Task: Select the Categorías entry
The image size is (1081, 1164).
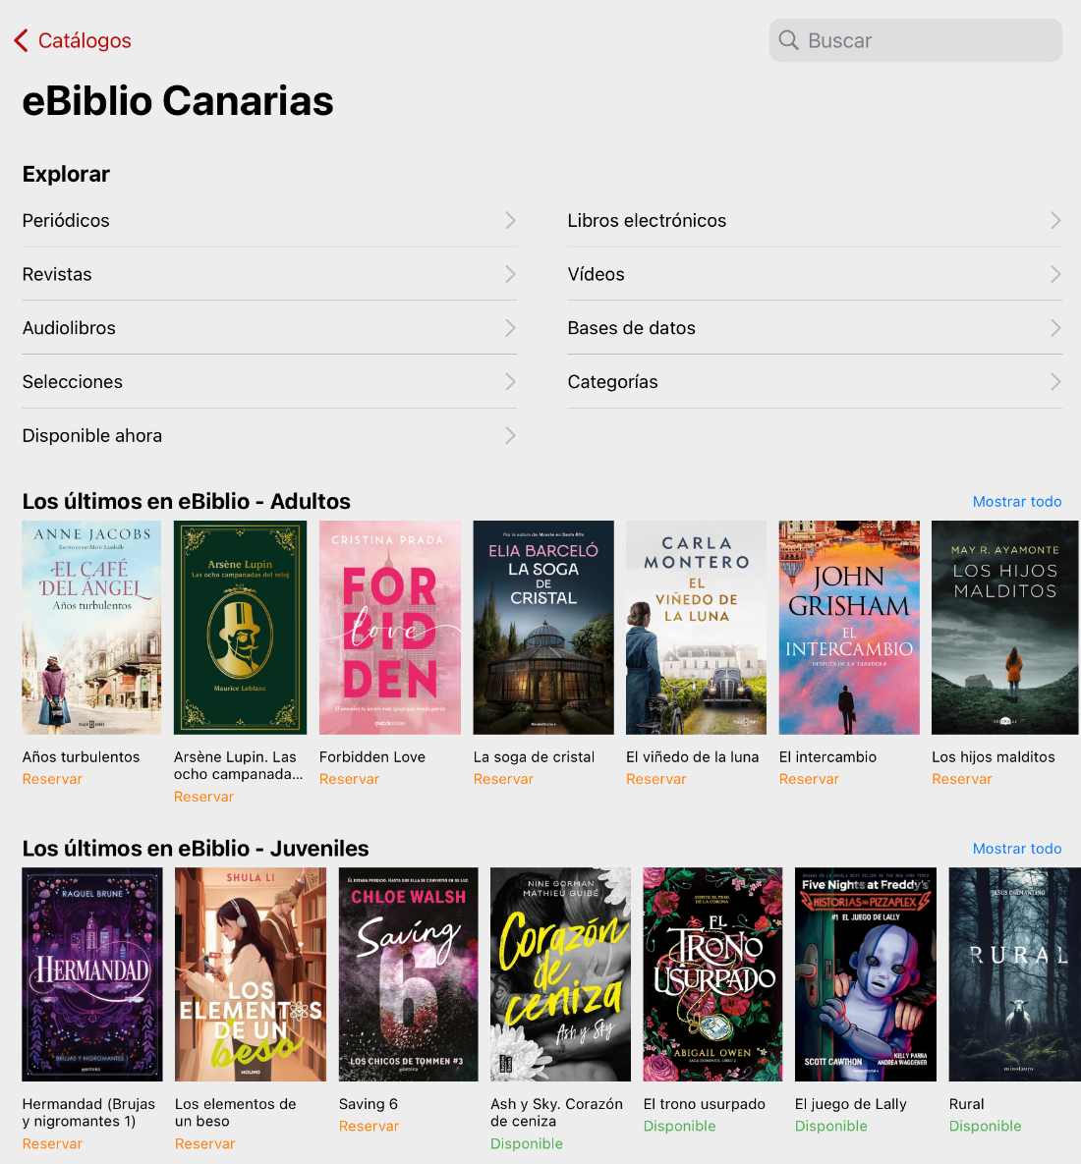Action: point(815,381)
